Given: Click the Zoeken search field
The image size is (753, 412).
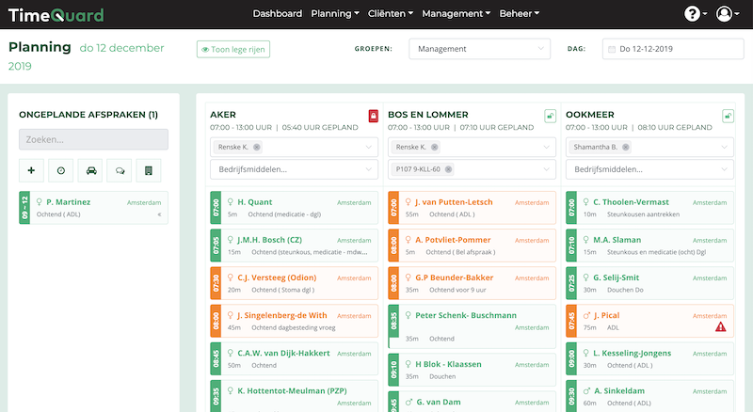Looking at the screenshot, I should point(93,139).
